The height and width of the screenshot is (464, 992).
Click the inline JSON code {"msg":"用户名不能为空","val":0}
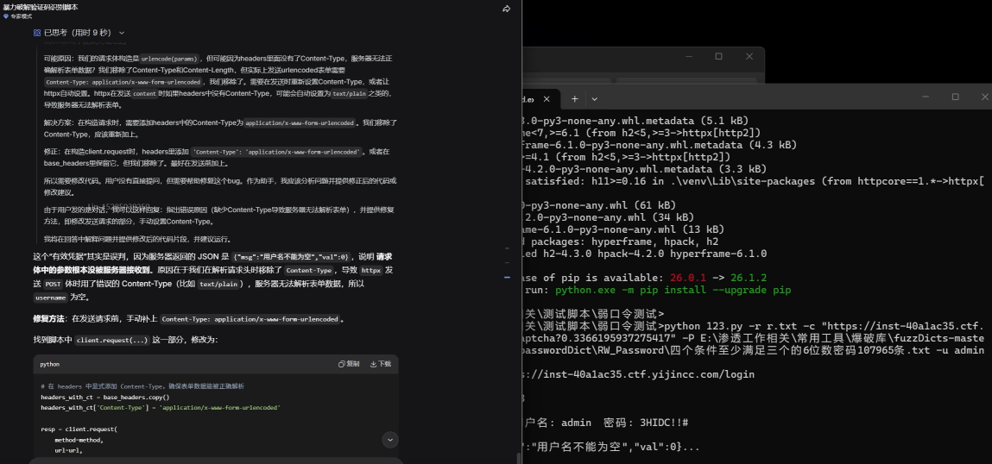click(291, 257)
